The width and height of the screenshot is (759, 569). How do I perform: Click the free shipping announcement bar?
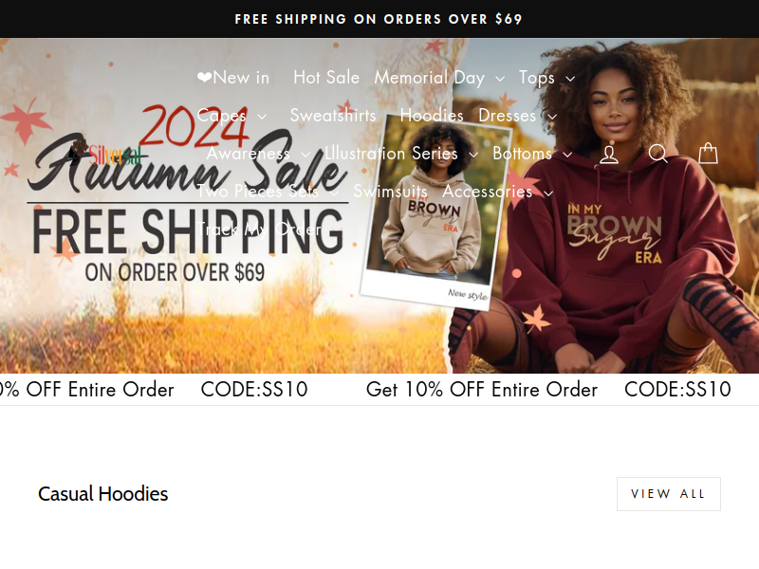pyautogui.click(x=379, y=19)
